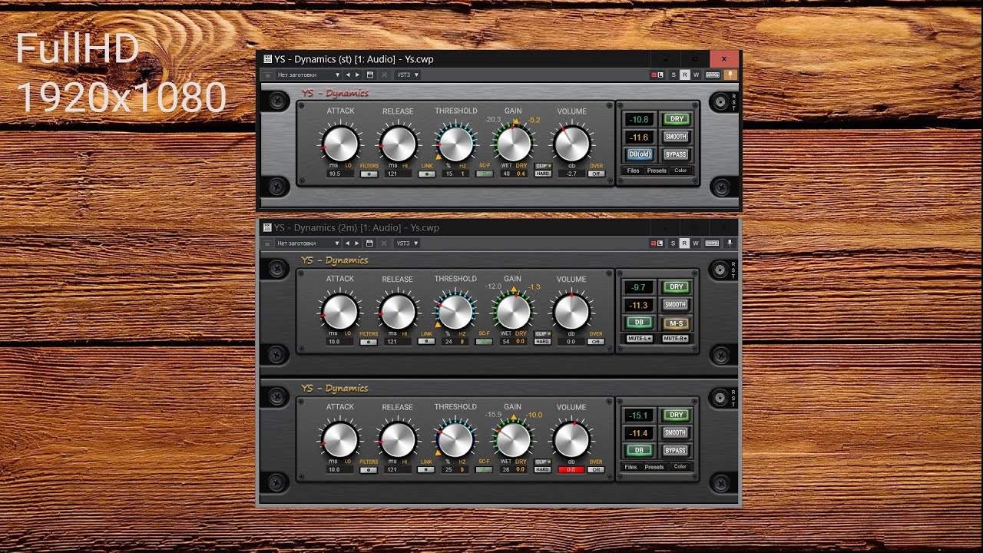Toggle automation Read (R) in (st) window

685,75
